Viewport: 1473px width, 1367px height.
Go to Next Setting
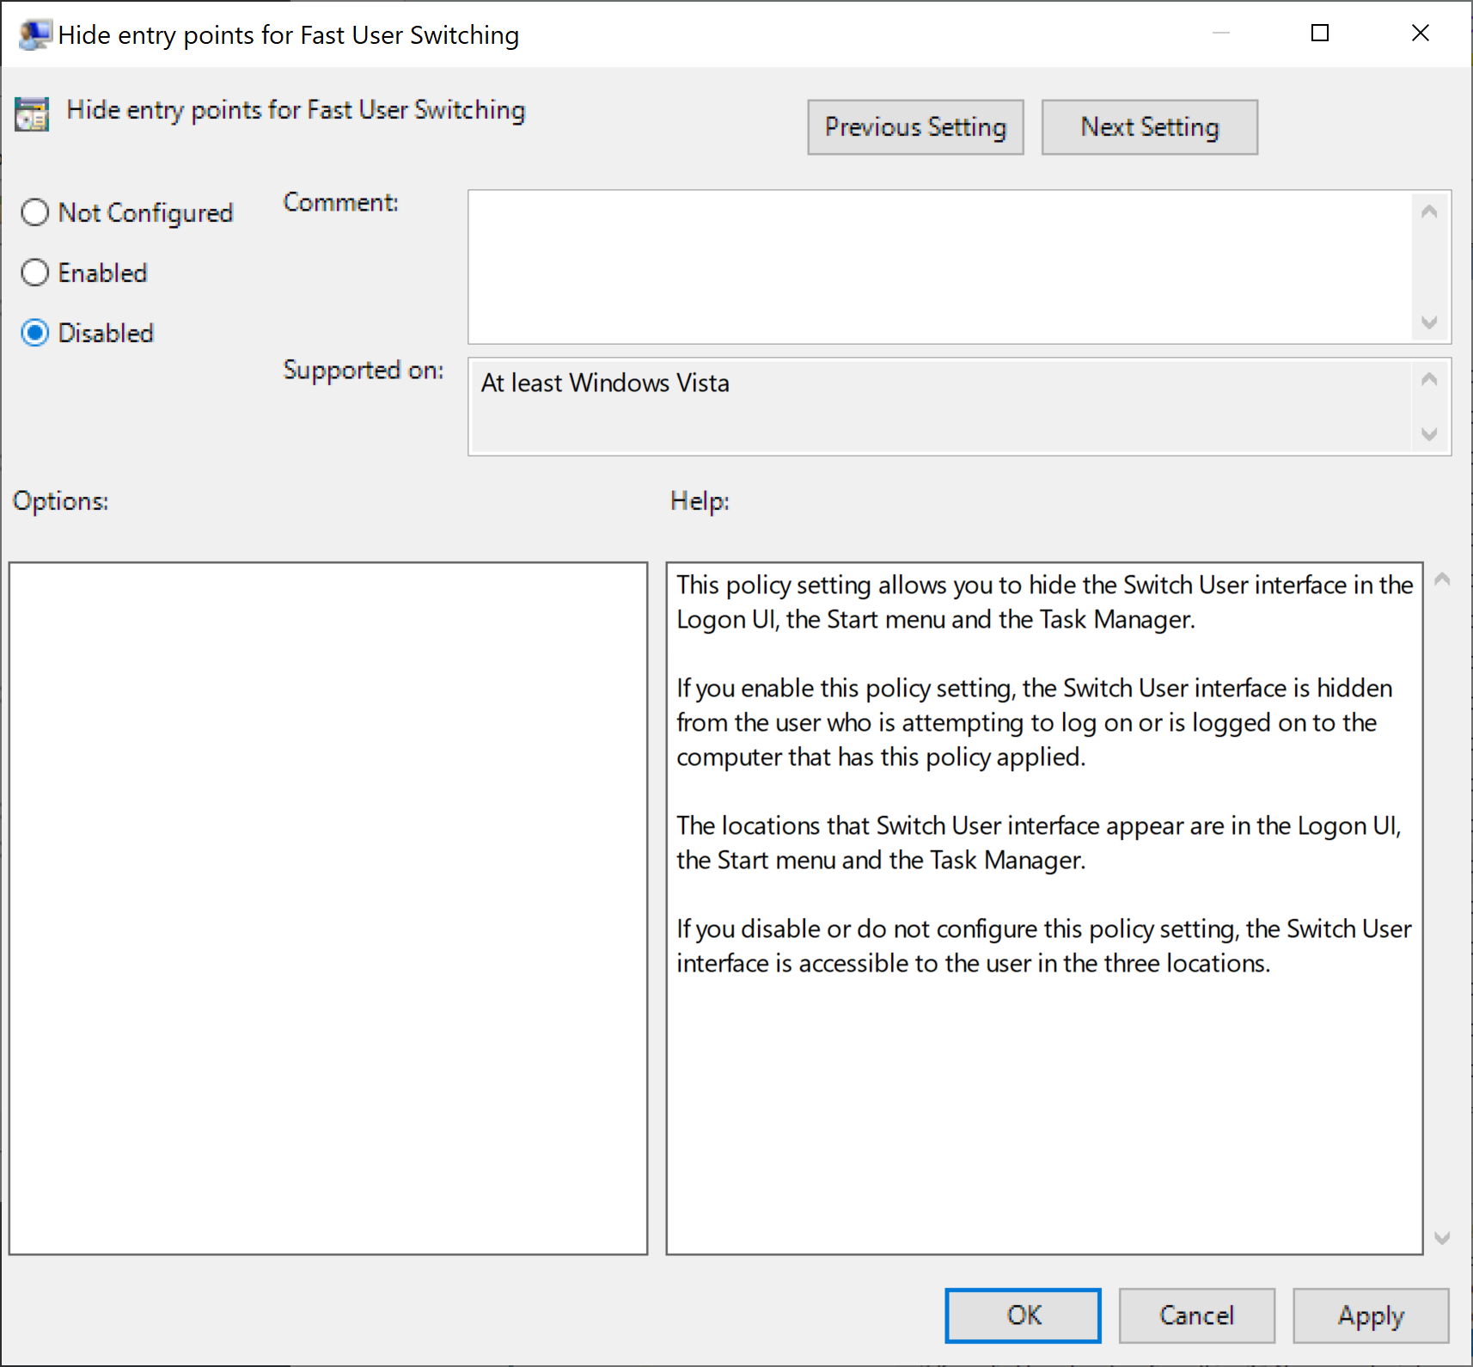coord(1149,127)
